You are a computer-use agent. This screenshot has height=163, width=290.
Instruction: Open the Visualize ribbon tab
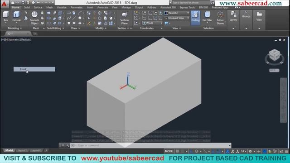[62, 7]
